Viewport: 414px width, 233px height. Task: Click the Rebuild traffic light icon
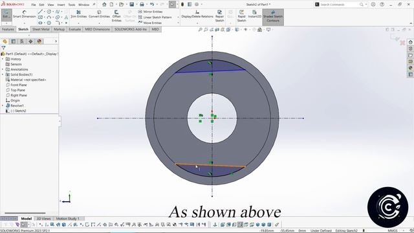tap(182, 5)
